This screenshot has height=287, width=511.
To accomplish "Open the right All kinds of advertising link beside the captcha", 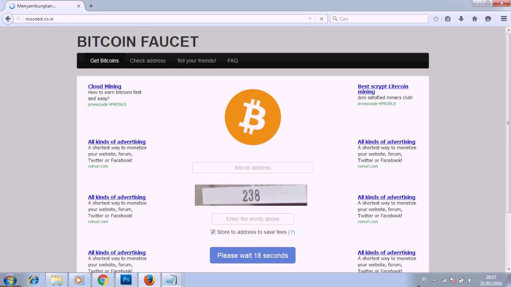I will (386, 197).
